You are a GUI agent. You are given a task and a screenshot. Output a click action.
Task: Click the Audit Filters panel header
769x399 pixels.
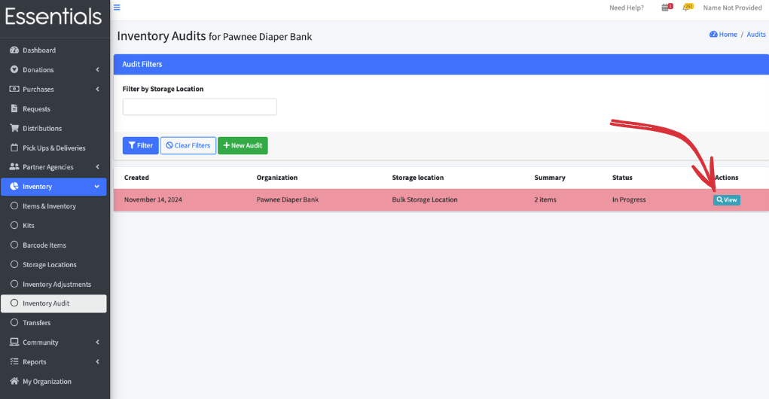coord(441,64)
